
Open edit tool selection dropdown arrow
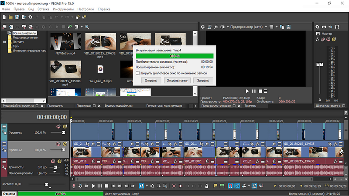147,186
